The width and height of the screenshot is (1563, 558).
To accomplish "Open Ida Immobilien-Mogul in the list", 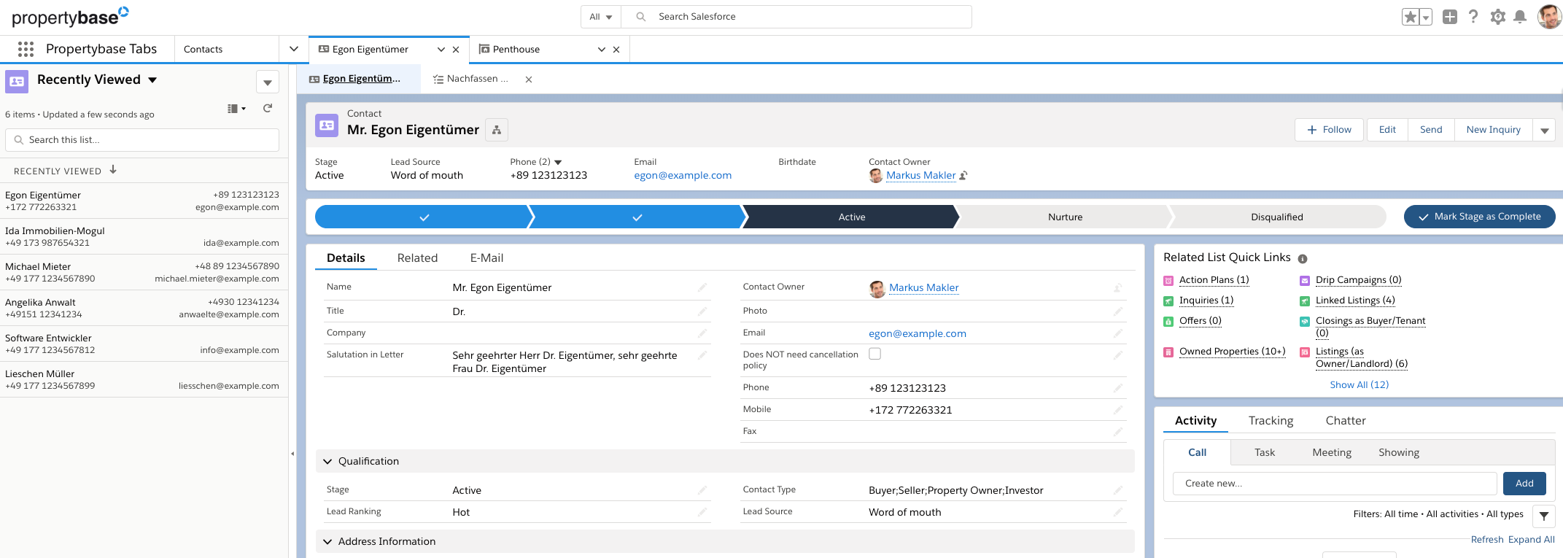I will [55, 230].
